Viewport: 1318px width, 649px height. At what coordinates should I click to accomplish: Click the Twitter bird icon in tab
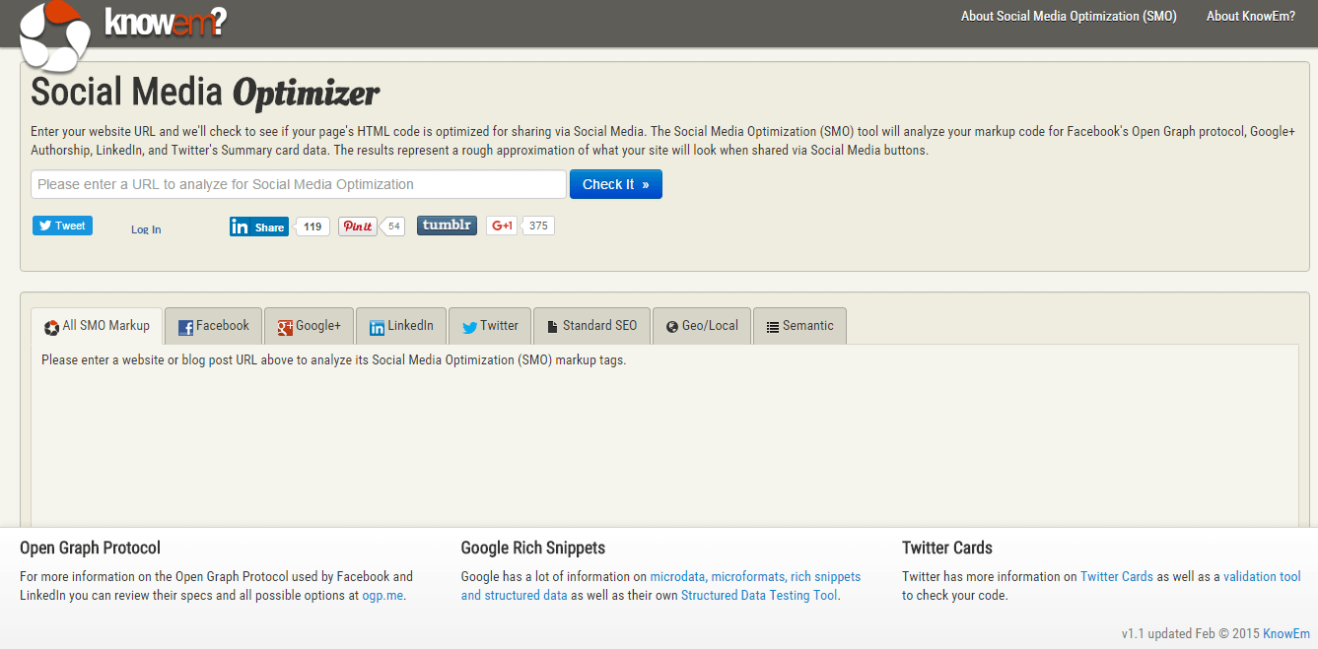coord(469,328)
